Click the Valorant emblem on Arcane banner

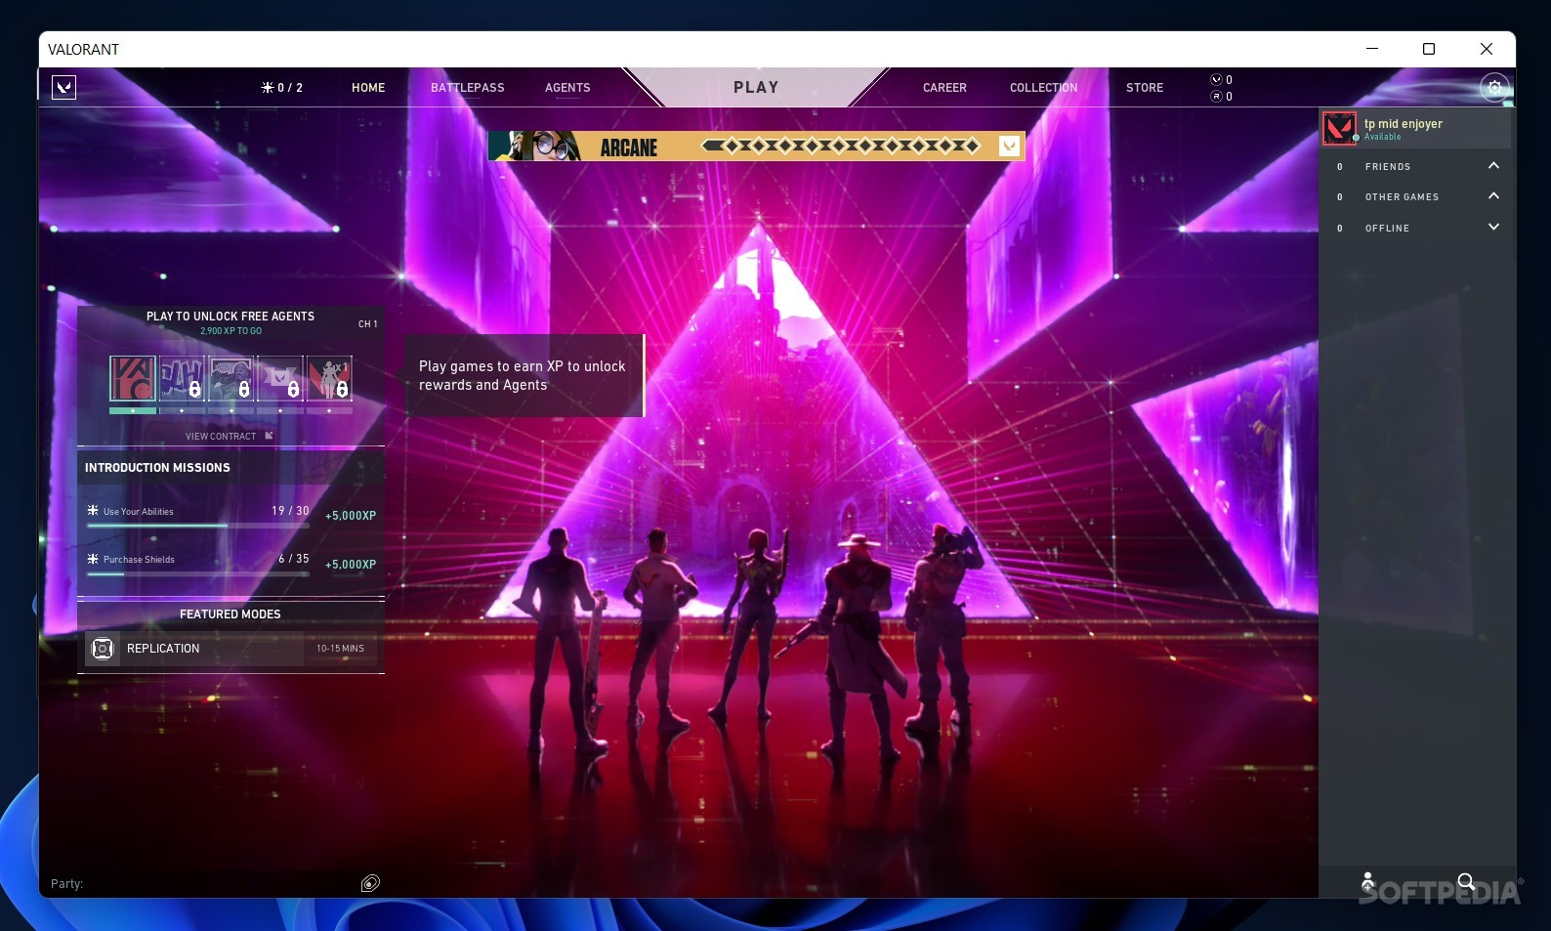[x=1010, y=147]
